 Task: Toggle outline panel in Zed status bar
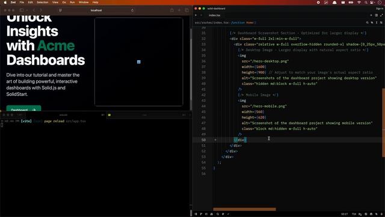[206, 214]
